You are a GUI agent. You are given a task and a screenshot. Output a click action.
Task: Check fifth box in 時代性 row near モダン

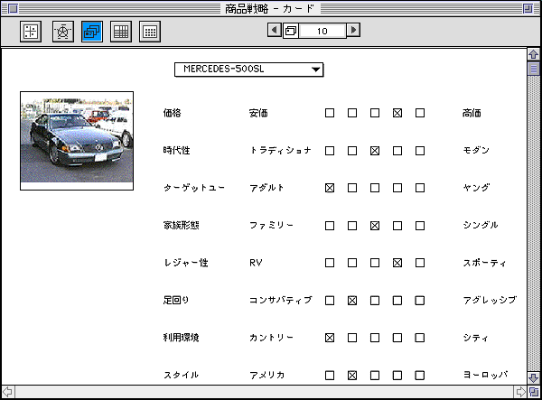[420, 151]
